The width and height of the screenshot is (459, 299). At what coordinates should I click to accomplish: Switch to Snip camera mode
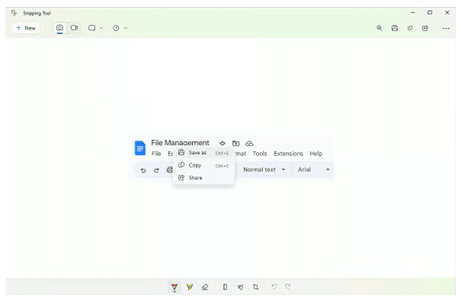[60, 28]
